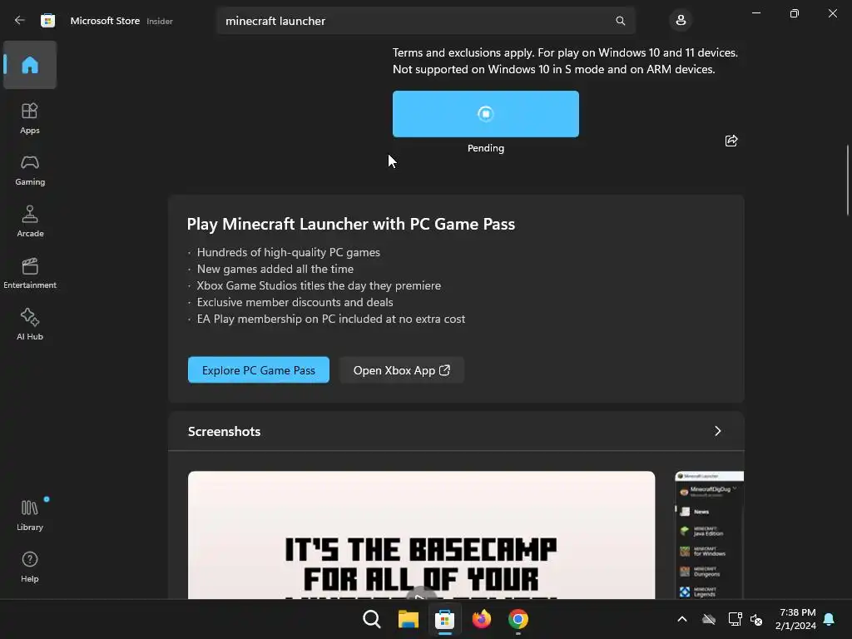Click 'Hundreds of high-quality PC games' bullet
852x639 pixels.
289,252
